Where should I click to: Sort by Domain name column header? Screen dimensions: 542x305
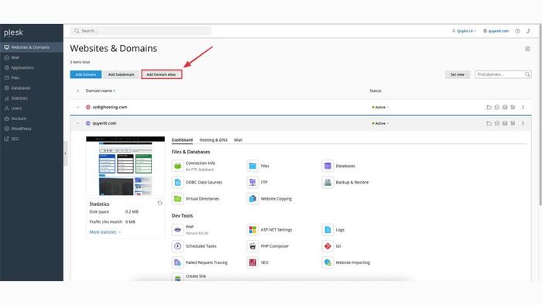click(x=100, y=91)
